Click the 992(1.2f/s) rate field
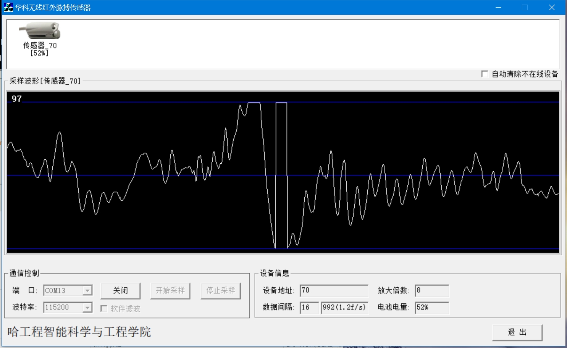Viewport: 567px width, 348px height. coord(344,308)
